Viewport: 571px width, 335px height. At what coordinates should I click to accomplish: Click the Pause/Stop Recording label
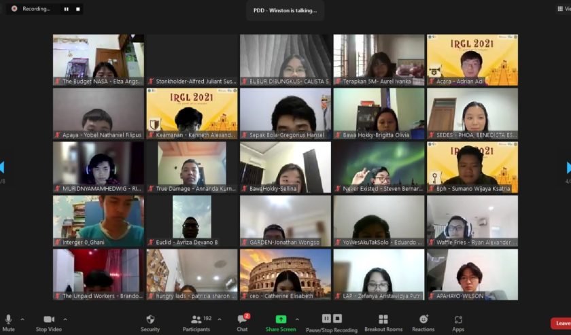coord(332,330)
